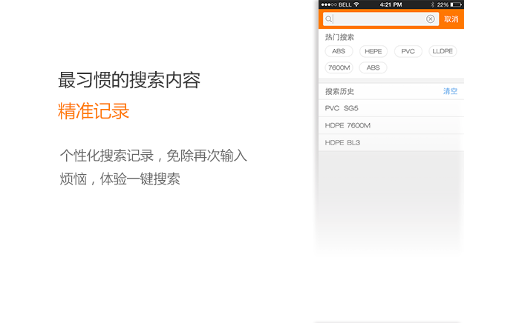
Task: Tap the Bluetooth icon in status bar
Action: [x=432, y=4]
